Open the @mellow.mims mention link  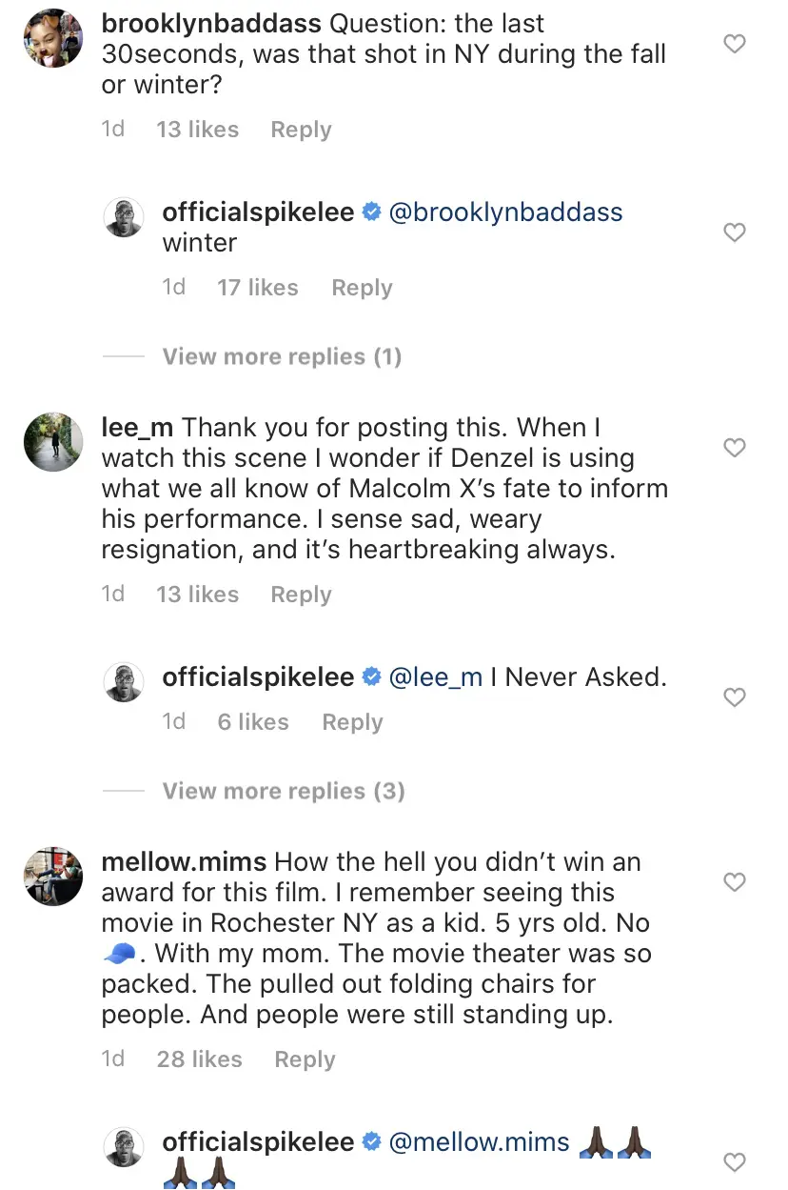click(x=480, y=1141)
